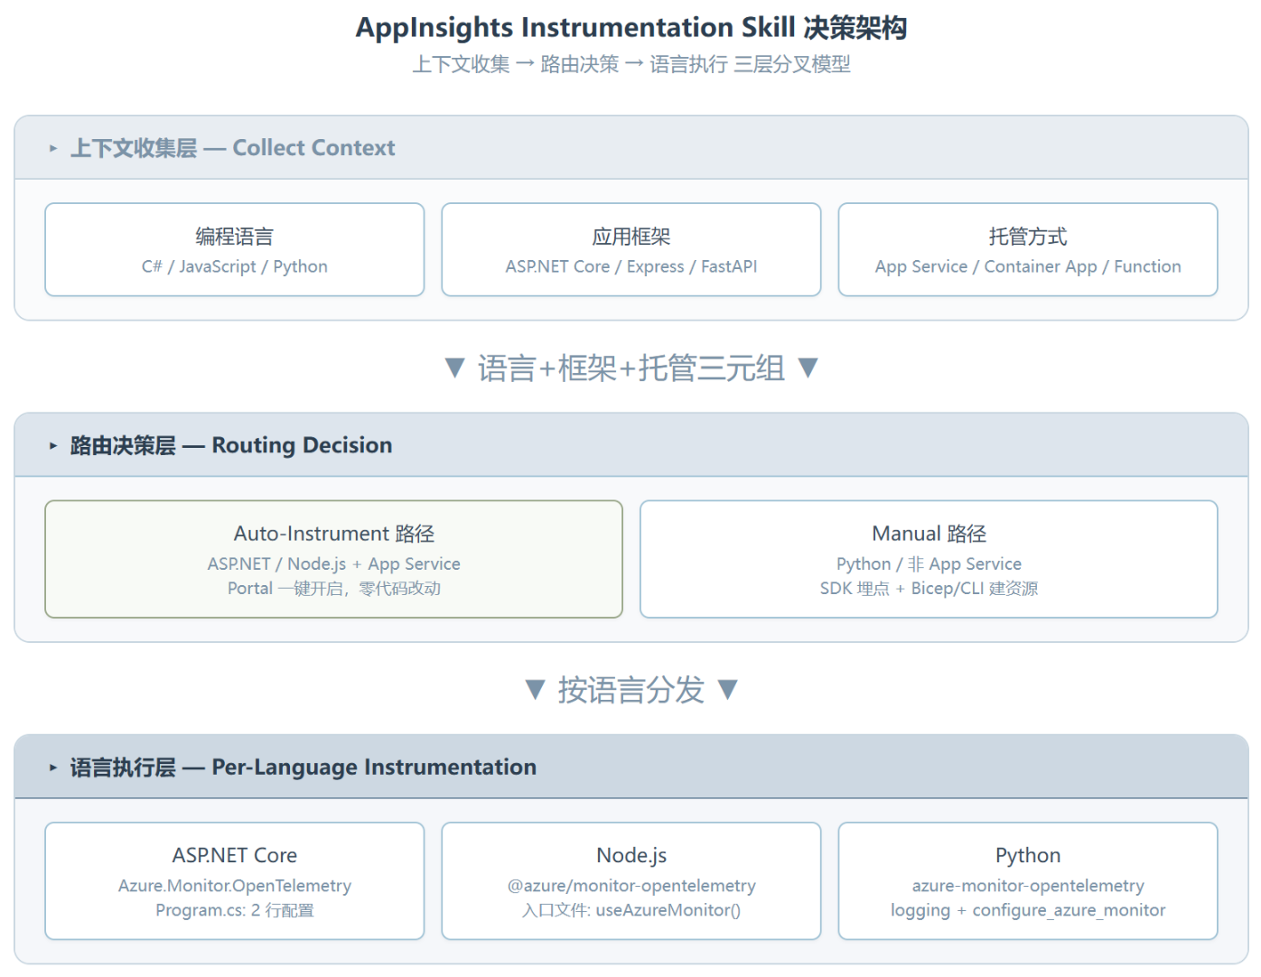The height and width of the screenshot is (977, 1261).
Task: Click the Azure.Monitor.OpenTelemetry package name
Action: click(235, 886)
